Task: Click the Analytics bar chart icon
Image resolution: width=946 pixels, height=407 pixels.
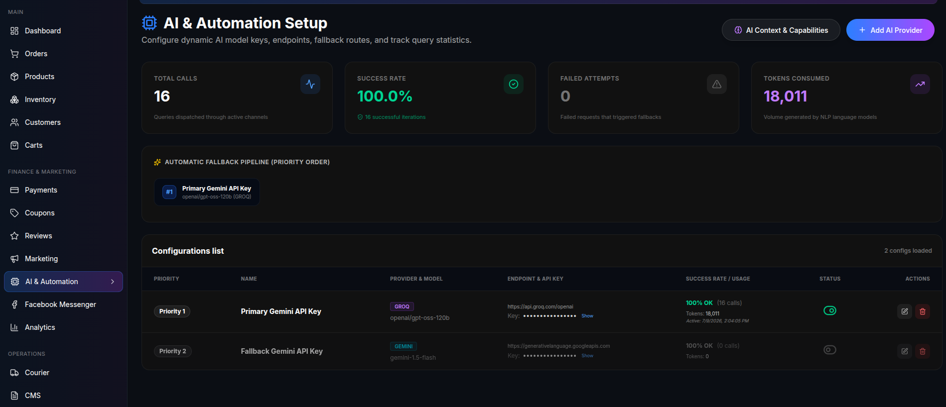Action: (x=14, y=327)
